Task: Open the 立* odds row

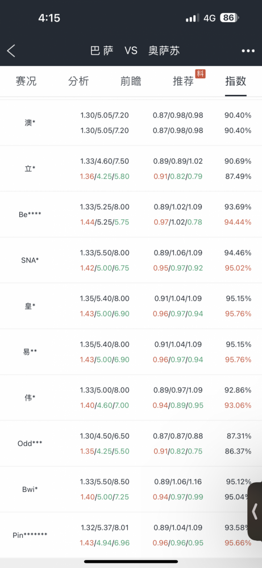Action: tap(131, 169)
